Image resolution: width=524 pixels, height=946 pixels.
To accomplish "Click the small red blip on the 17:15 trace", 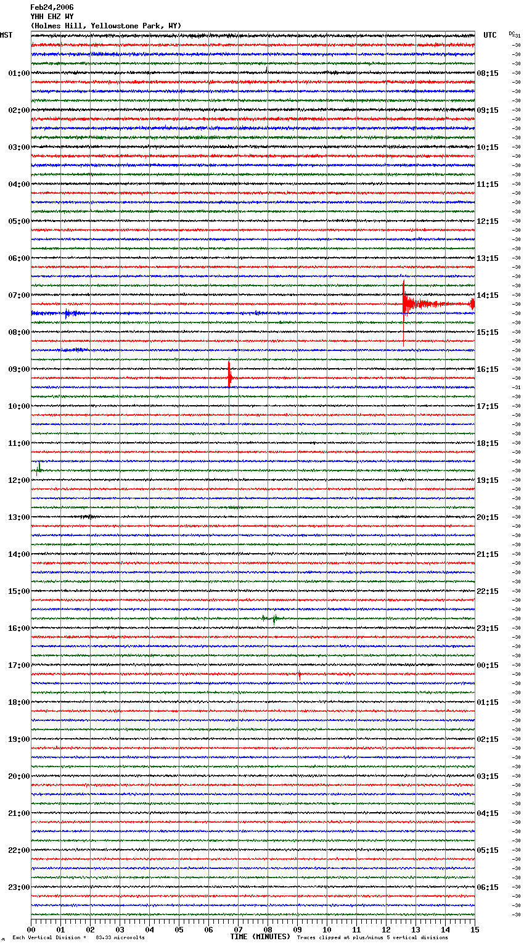I will point(300,675).
